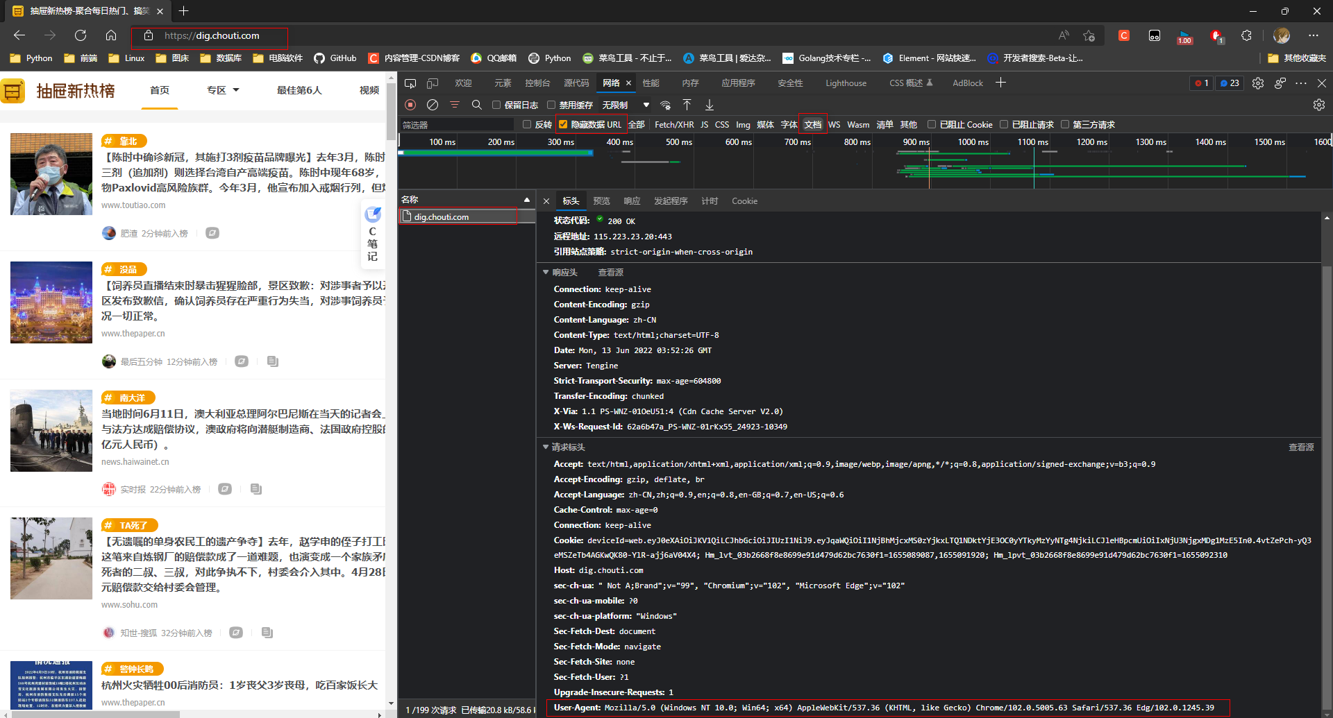Toggle device emulation icon in DevTools

click(x=433, y=83)
